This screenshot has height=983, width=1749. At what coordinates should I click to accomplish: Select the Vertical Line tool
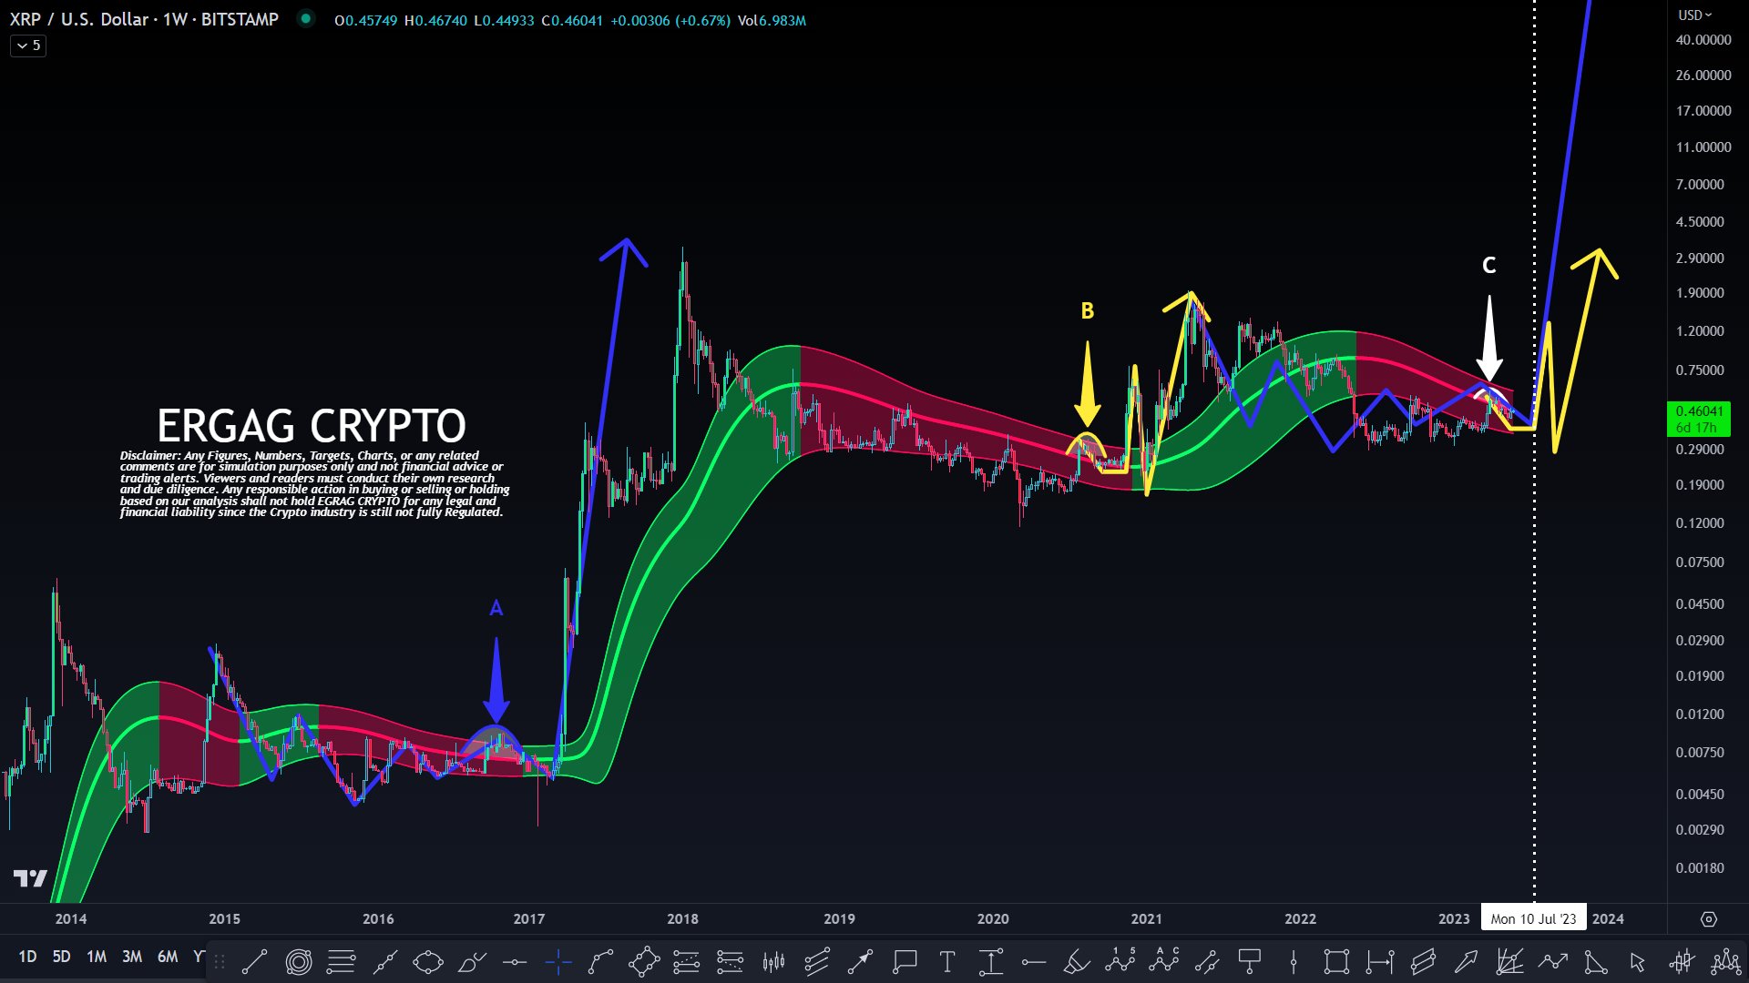[x=1294, y=961]
